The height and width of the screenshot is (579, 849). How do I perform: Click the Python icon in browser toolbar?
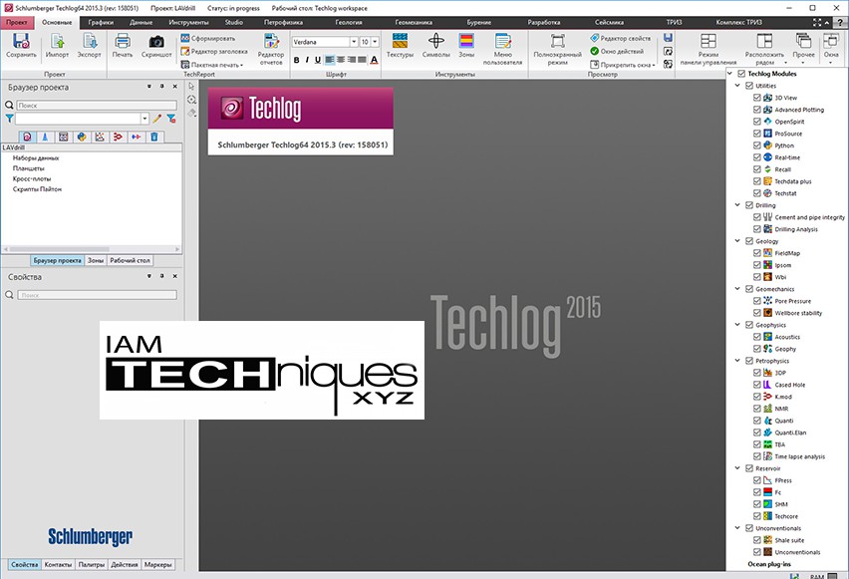click(x=82, y=138)
